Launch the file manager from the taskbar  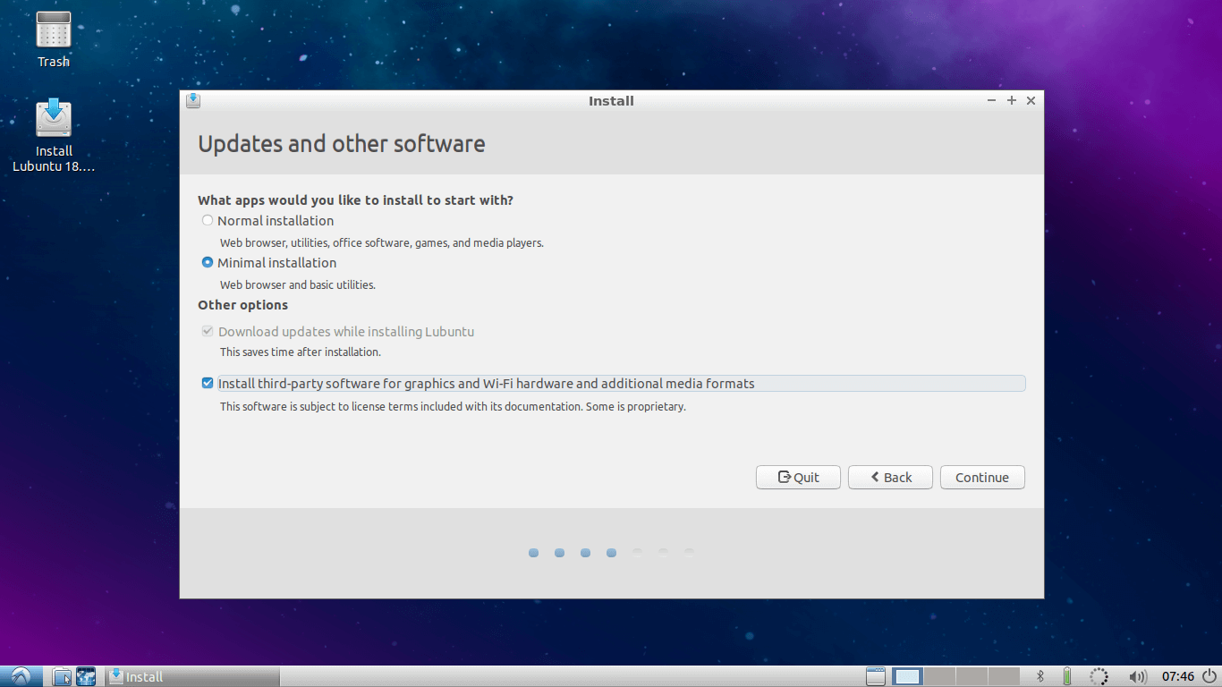(62, 676)
